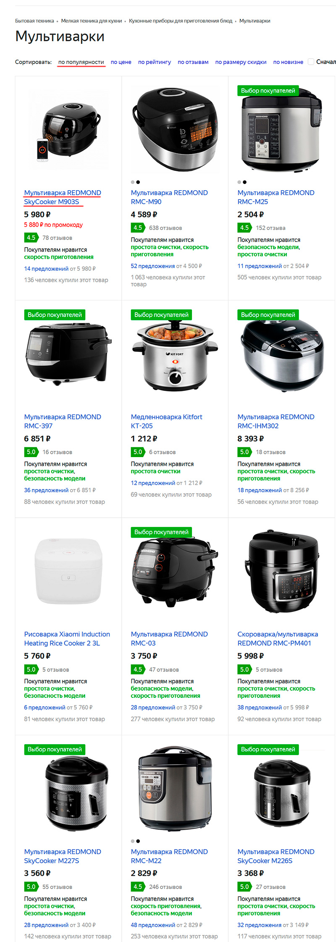Click 'Выбор покупателей' badge on RMC-IHM302
Viewport: 336px width, 942px height.
click(268, 315)
